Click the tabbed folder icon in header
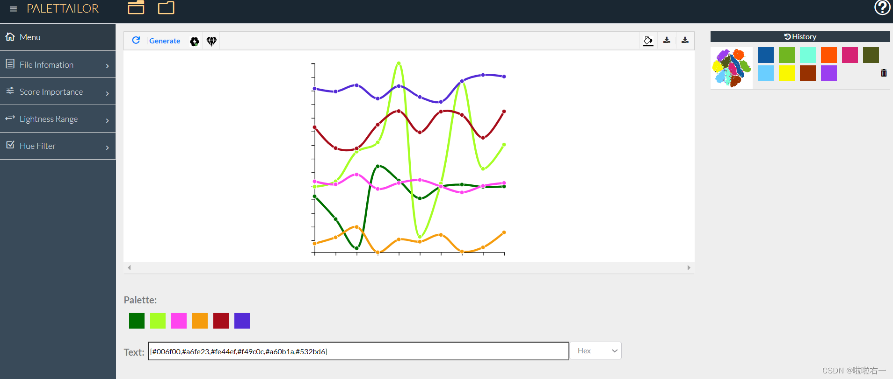This screenshot has height=379, width=893. 136,7
